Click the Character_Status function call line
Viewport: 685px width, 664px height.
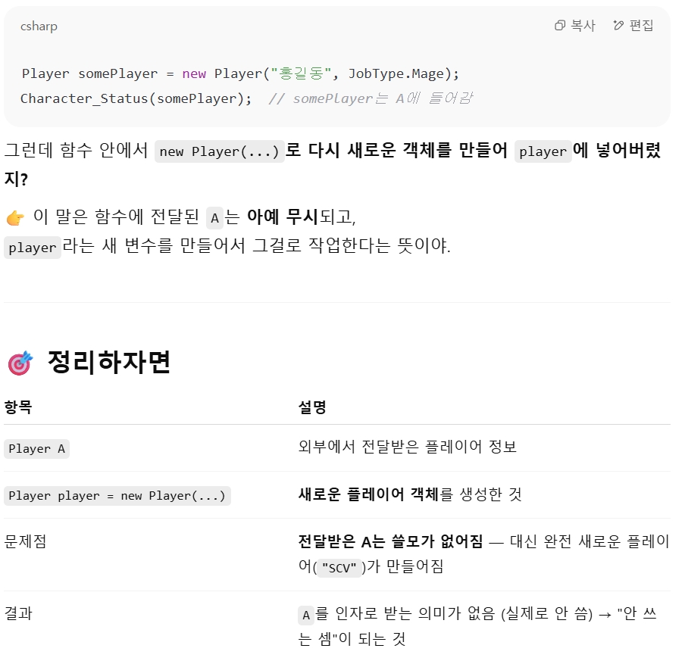(x=136, y=98)
